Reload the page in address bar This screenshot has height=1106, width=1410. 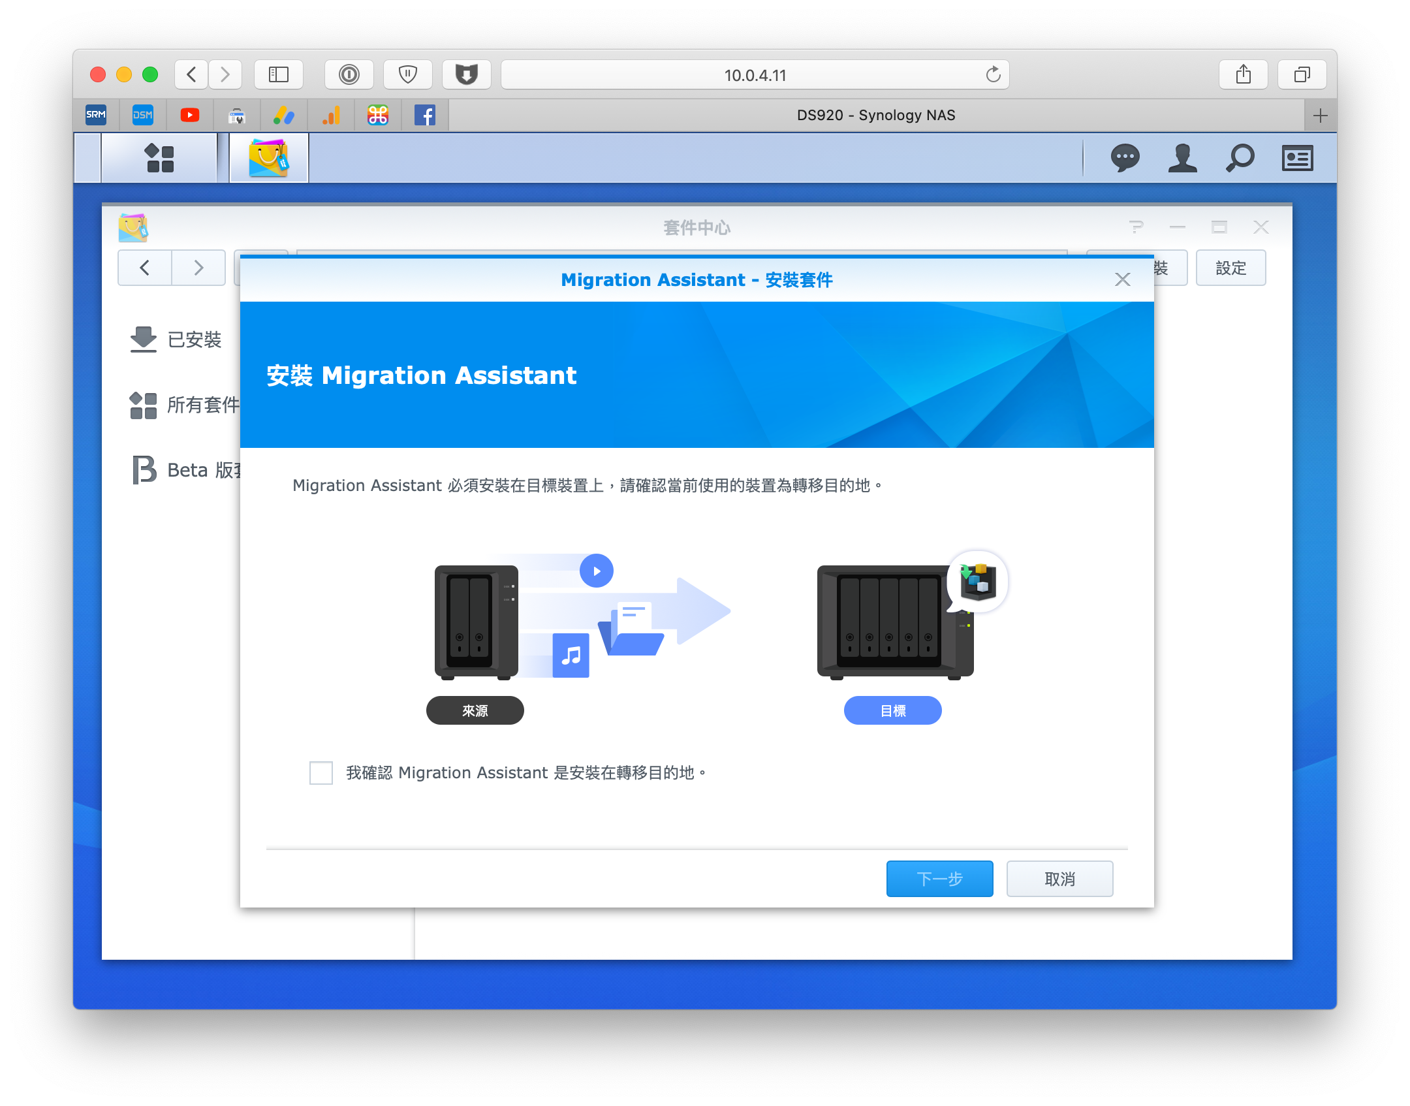[x=993, y=74]
